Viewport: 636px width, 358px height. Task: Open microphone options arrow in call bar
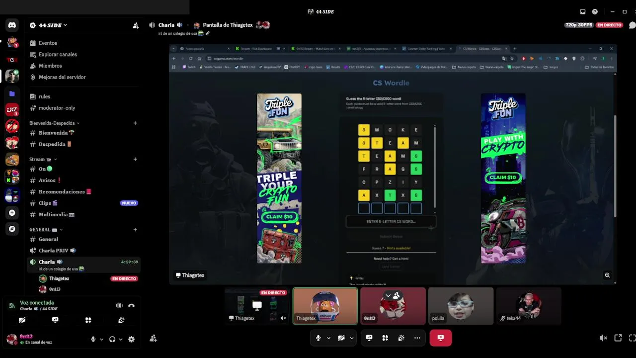click(328, 338)
